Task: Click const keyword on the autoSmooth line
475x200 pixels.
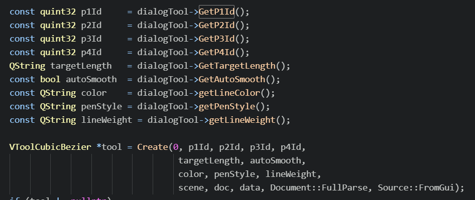Action: pos(22,80)
